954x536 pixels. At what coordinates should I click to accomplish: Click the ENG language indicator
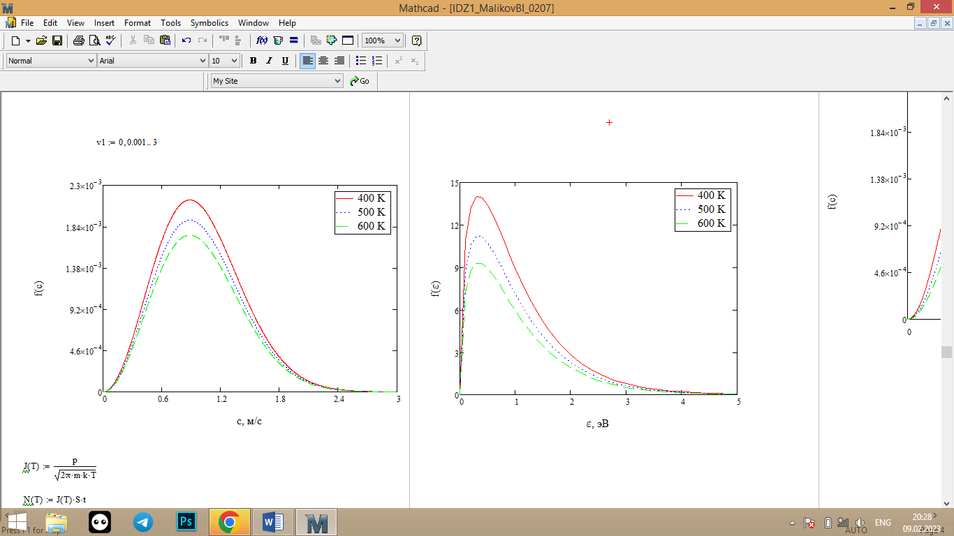[883, 523]
